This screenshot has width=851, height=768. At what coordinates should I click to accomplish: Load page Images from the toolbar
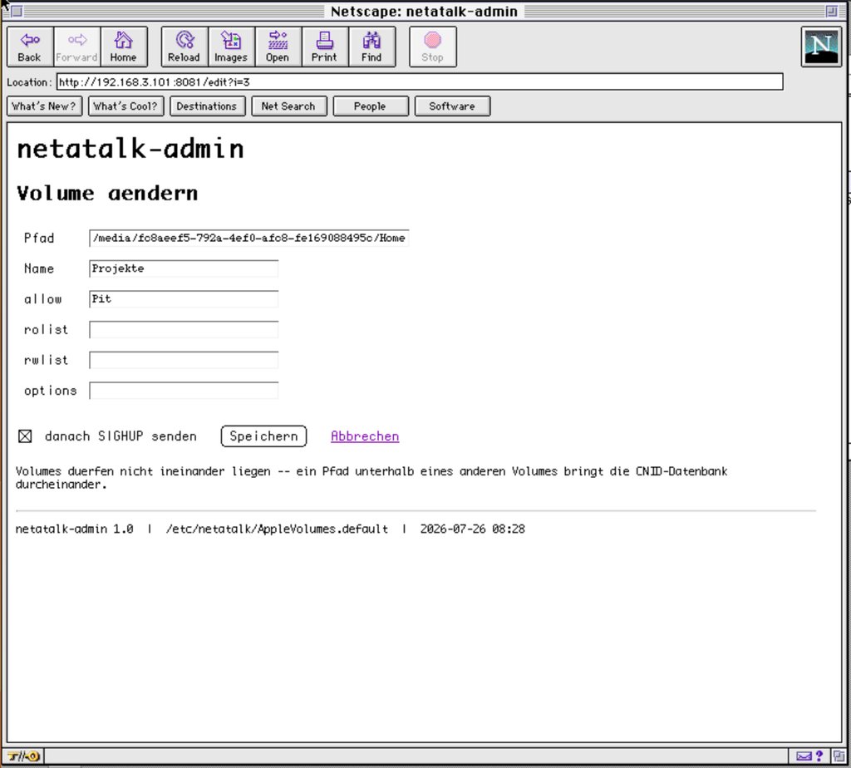(231, 47)
